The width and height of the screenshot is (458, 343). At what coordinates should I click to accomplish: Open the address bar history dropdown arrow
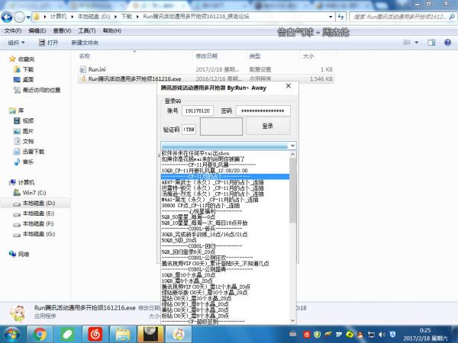click(x=331, y=17)
